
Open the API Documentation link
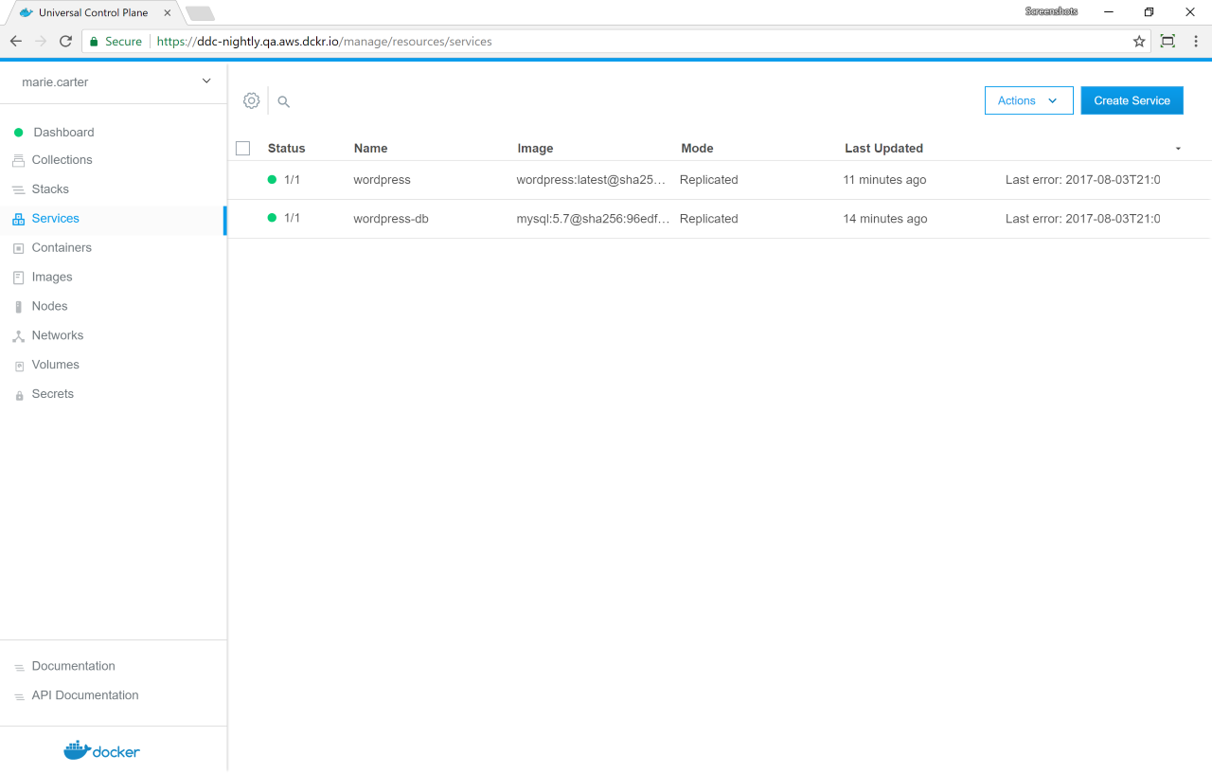coord(85,695)
